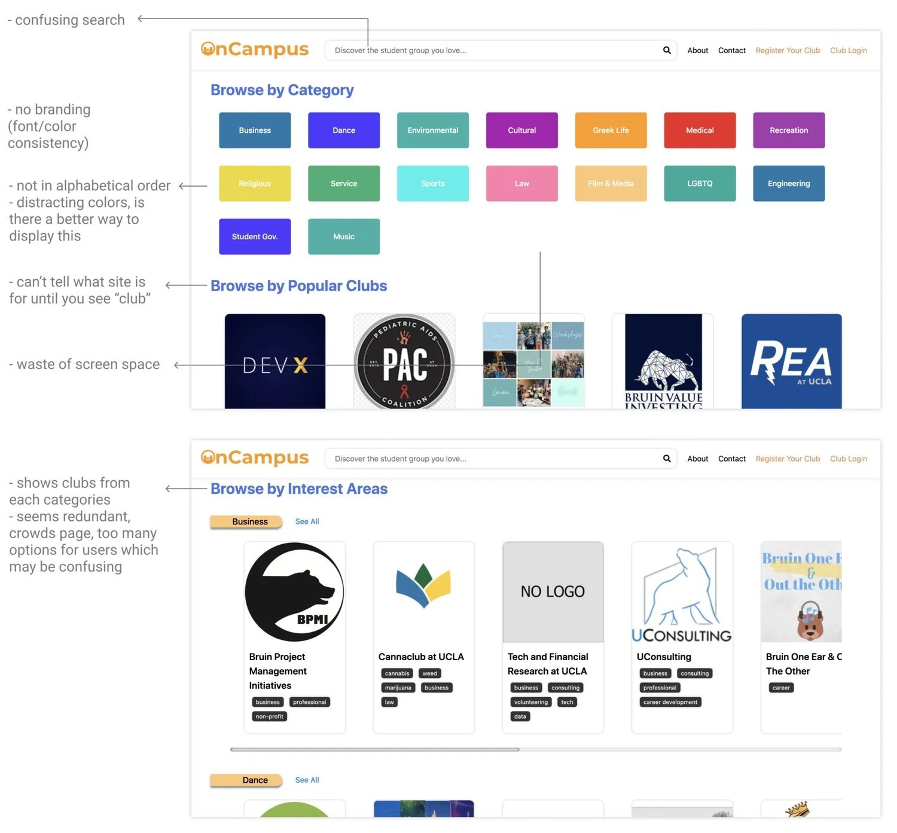Click See All next to Dance
Viewport: 897px width, 833px height.
[307, 780]
